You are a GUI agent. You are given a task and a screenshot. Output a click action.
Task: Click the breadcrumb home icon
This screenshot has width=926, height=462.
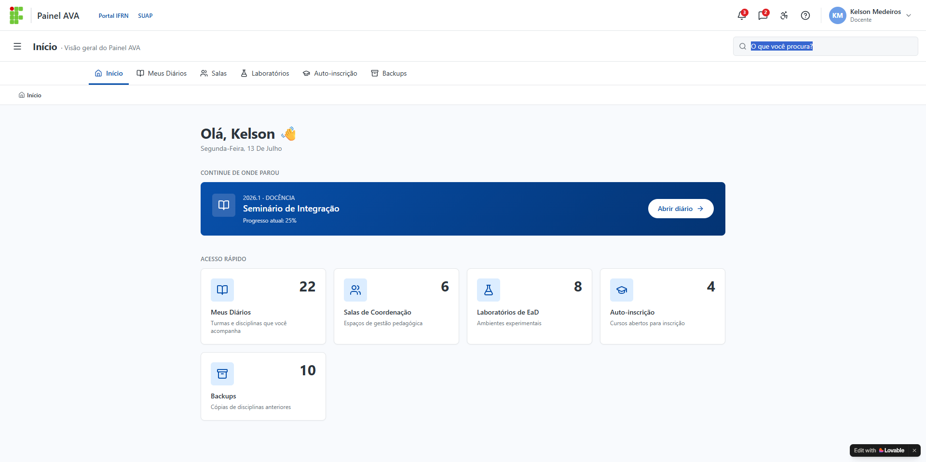pos(22,95)
